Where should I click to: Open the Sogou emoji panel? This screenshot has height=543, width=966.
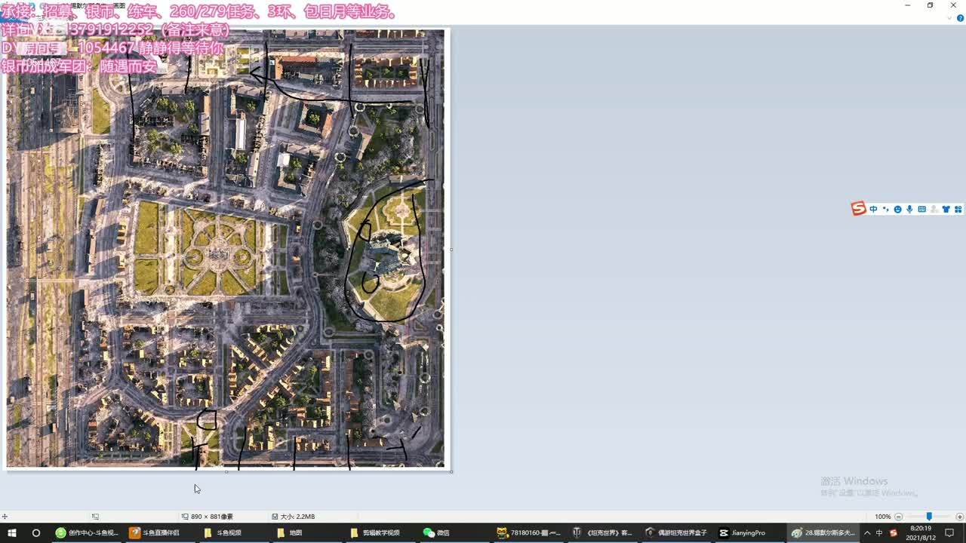click(x=897, y=210)
